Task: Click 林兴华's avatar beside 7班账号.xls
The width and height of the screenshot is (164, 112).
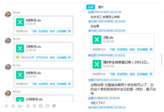Action: coord(8,41)
